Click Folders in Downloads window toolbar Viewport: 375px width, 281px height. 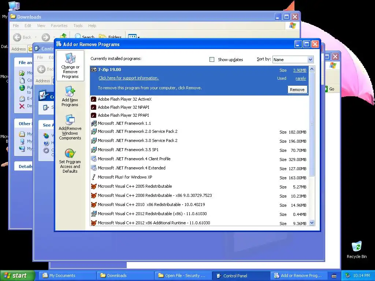click(x=110, y=36)
